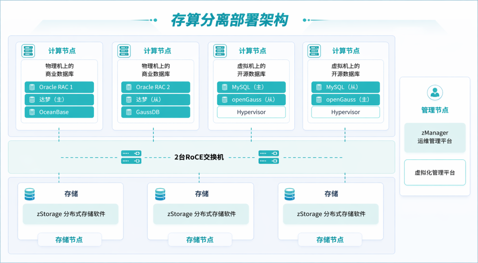
Task: Click the server icon of the MySQL（主）compute node
Action: coord(220,50)
